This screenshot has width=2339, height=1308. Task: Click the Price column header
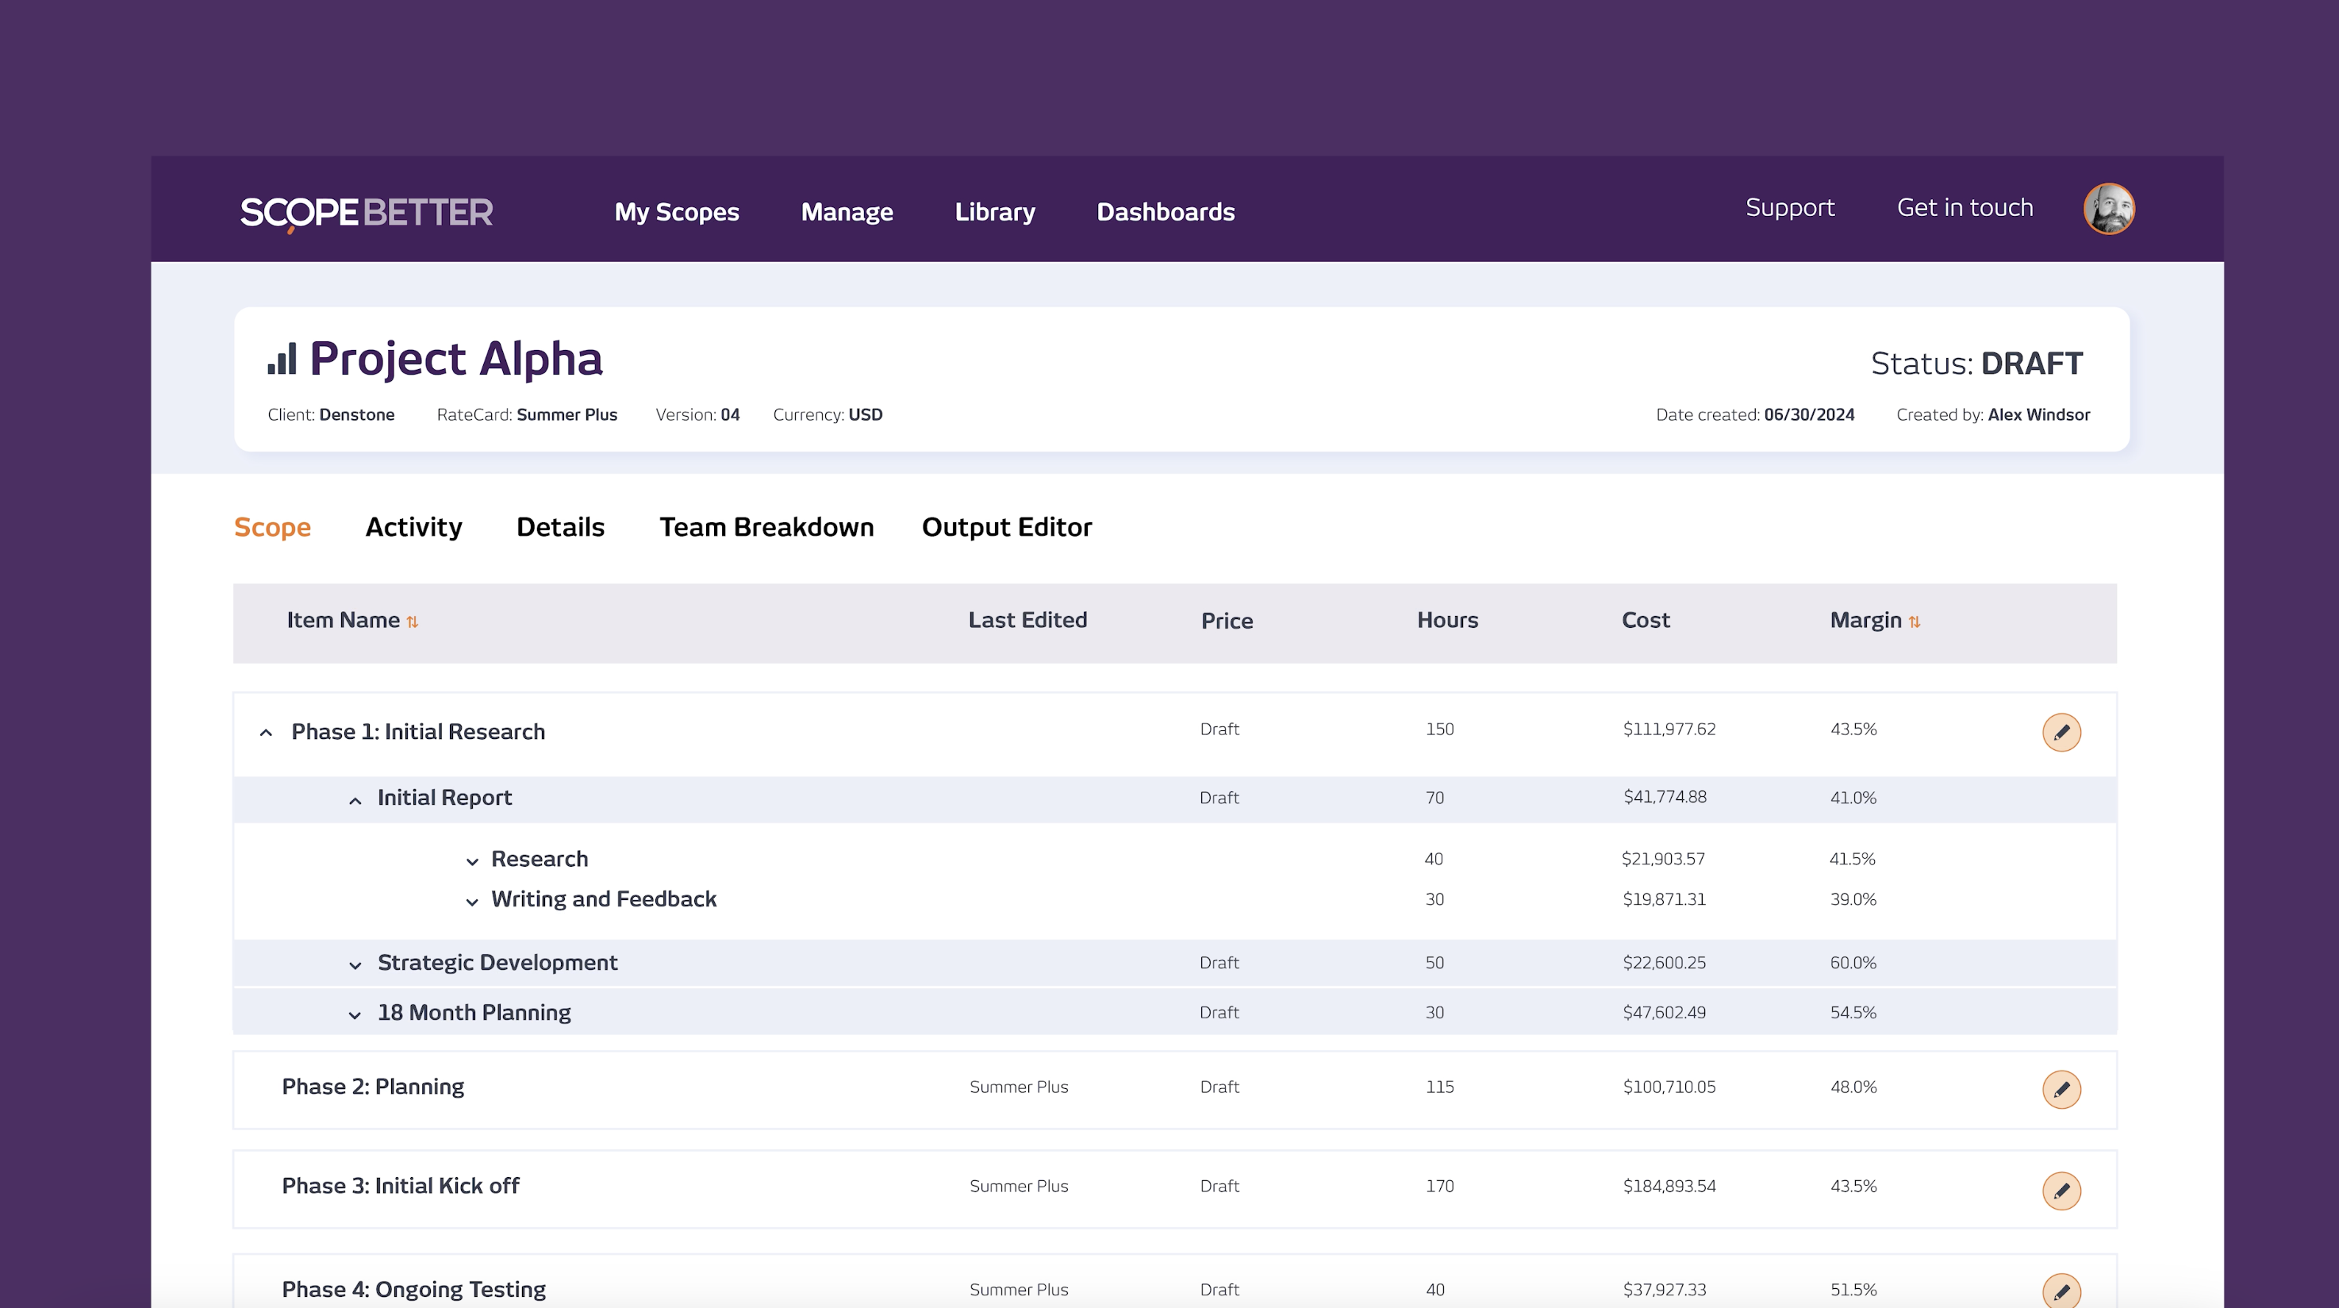point(1227,621)
